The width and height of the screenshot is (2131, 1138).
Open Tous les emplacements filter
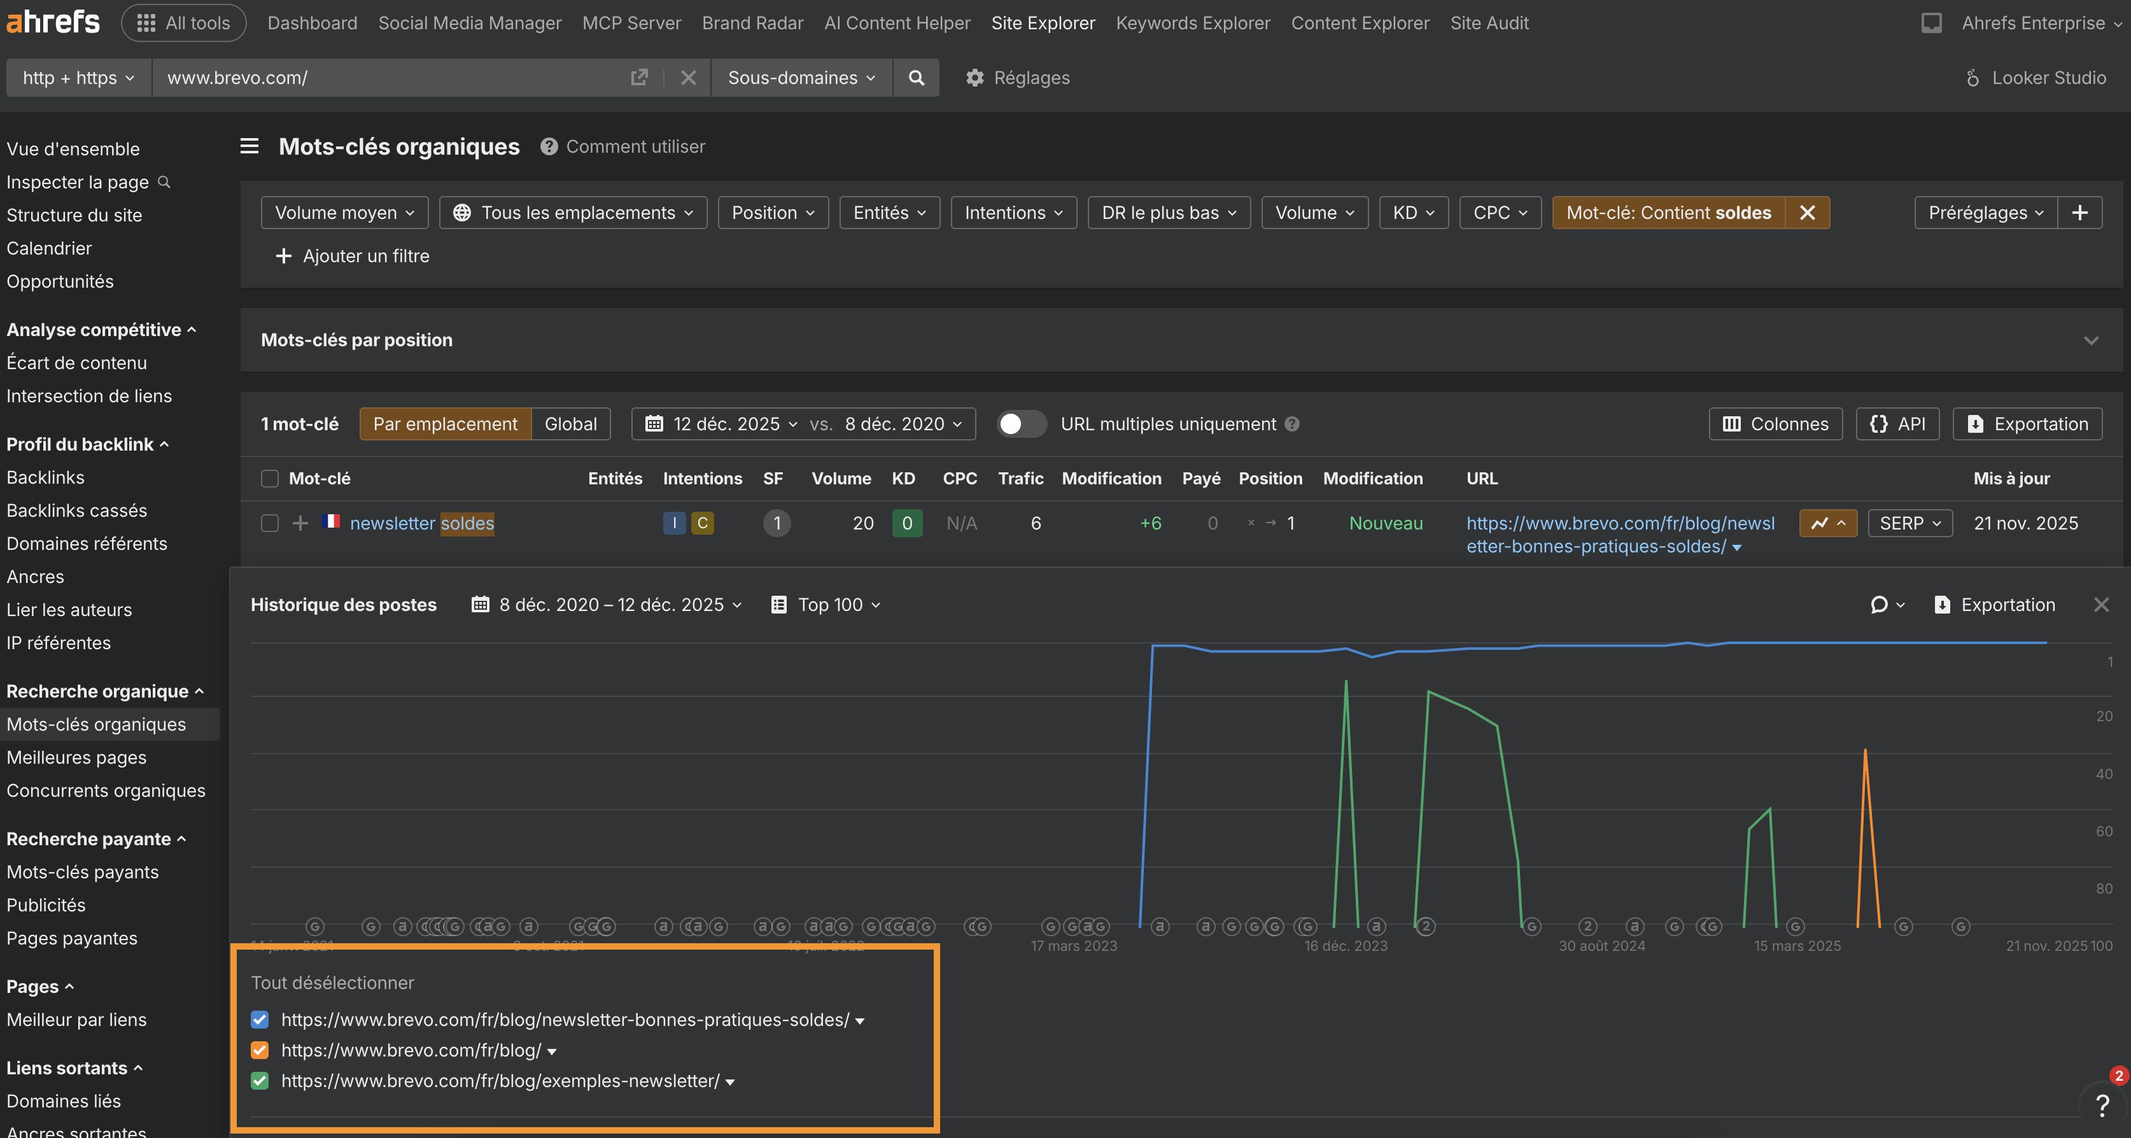click(x=573, y=213)
